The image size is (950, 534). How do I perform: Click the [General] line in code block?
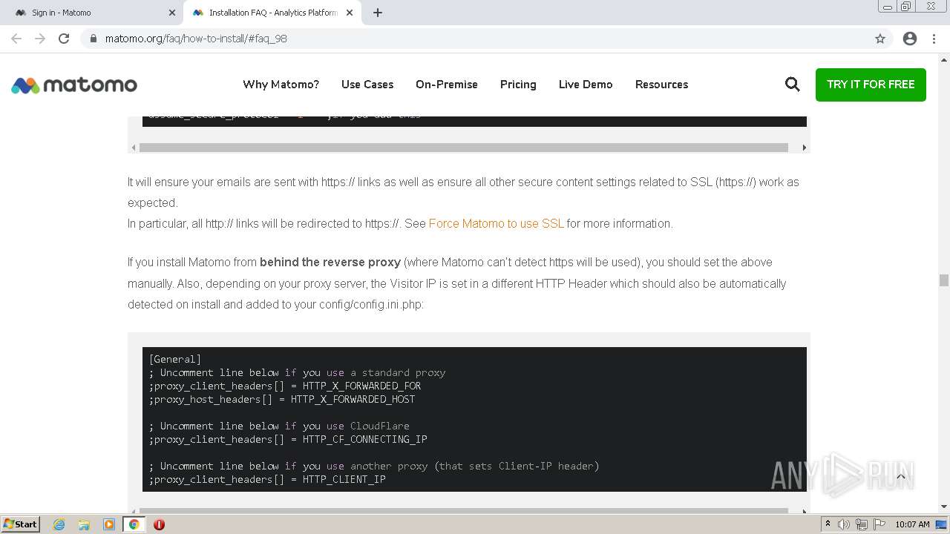pyautogui.click(x=174, y=359)
